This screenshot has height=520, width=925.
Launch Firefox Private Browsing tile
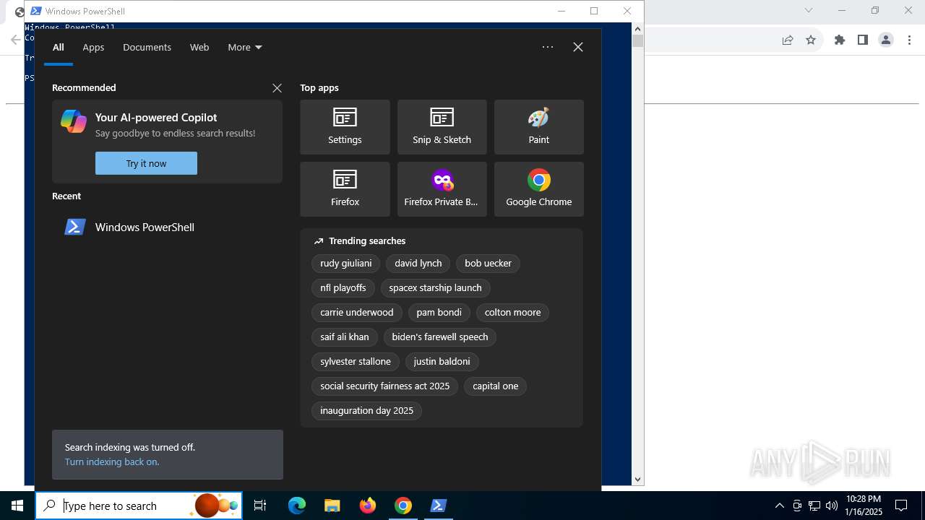tap(442, 189)
